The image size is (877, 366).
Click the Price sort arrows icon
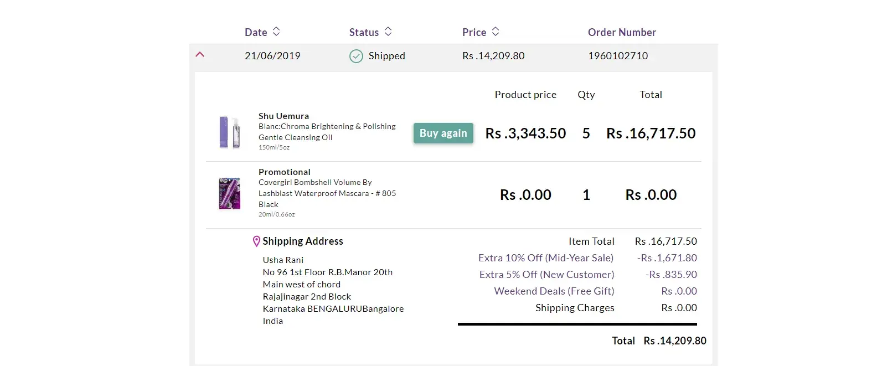point(496,32)
